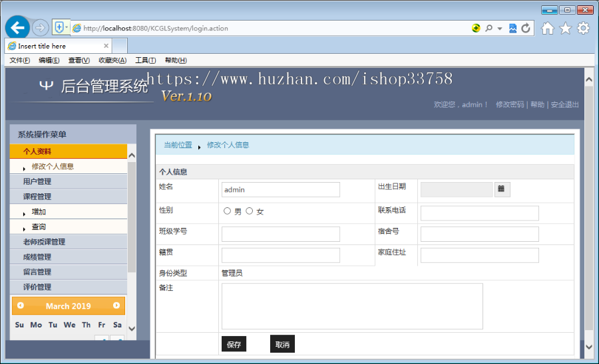The image size is (599, 364).
Task: Expand the 老师授课管理 sidebar section
Action: (x=69, y=242)
